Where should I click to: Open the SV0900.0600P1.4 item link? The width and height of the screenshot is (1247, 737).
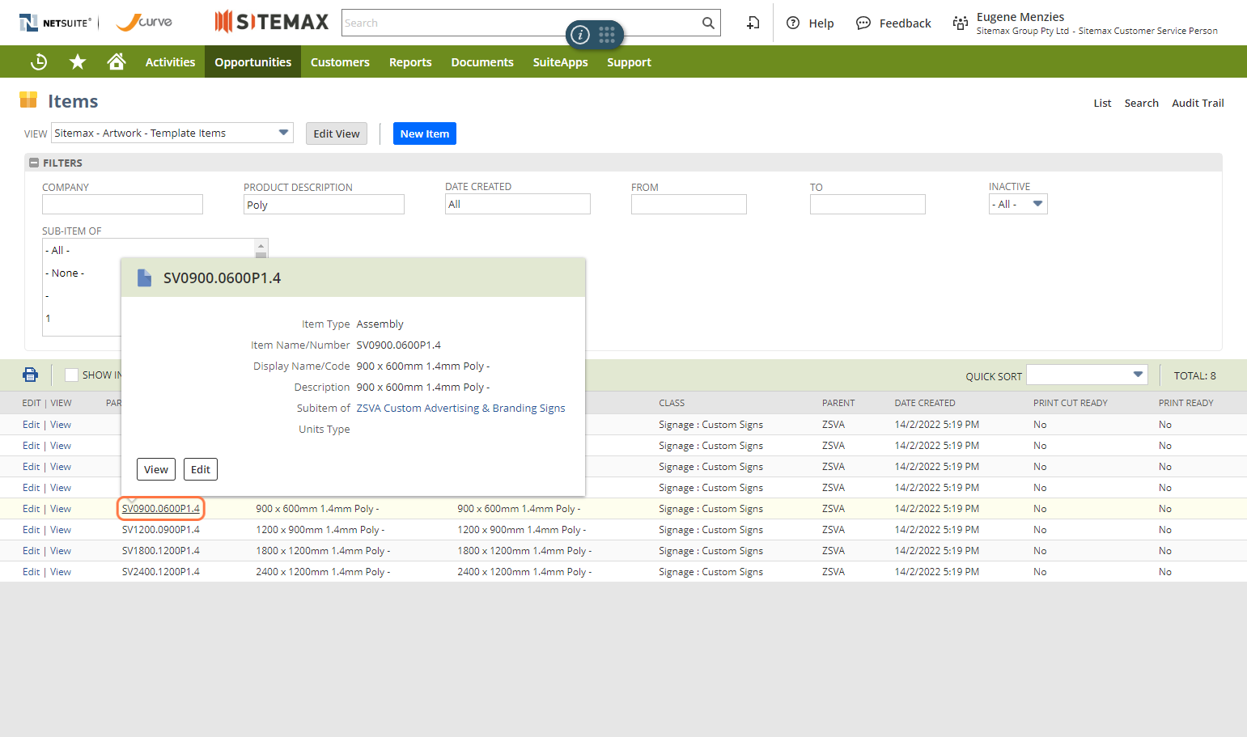(161, 509)
